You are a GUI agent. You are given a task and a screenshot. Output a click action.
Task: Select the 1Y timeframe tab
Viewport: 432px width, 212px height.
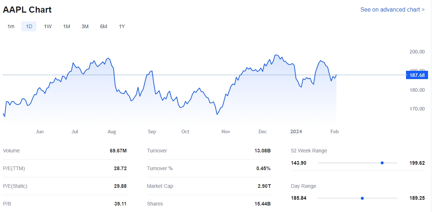[122, 26]
